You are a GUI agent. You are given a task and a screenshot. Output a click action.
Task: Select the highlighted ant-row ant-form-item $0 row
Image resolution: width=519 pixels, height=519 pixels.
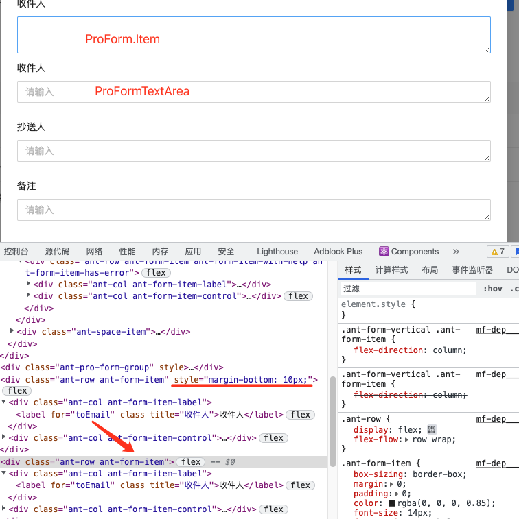(x=163, y=461)
